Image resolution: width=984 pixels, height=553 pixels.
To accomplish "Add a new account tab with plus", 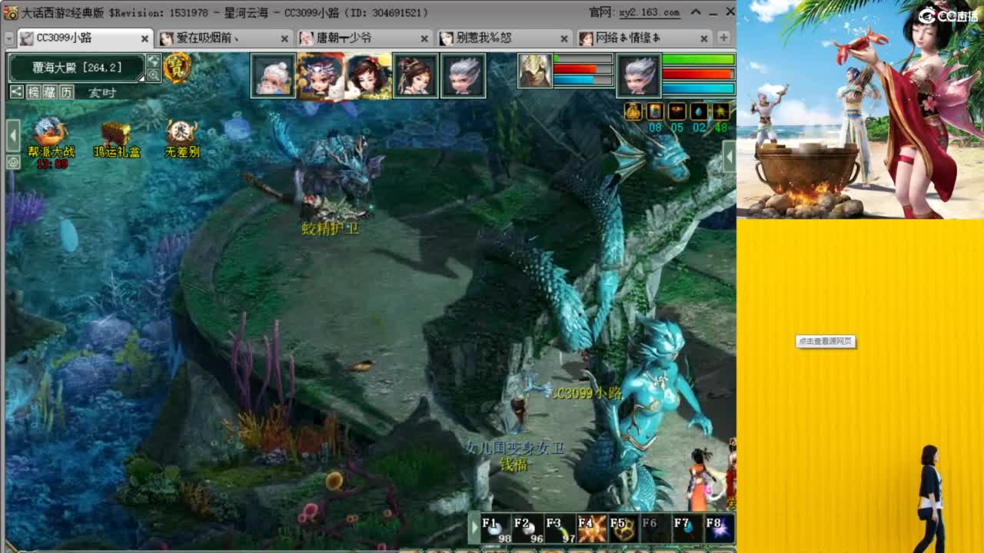I will tap(723, 38).
